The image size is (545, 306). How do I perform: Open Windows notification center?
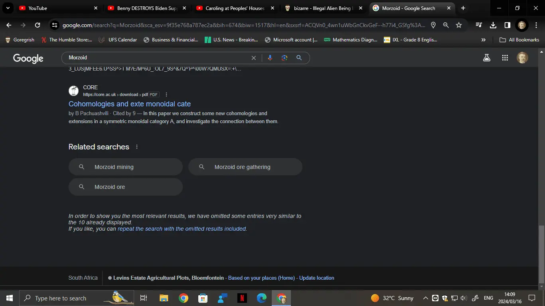532,298
